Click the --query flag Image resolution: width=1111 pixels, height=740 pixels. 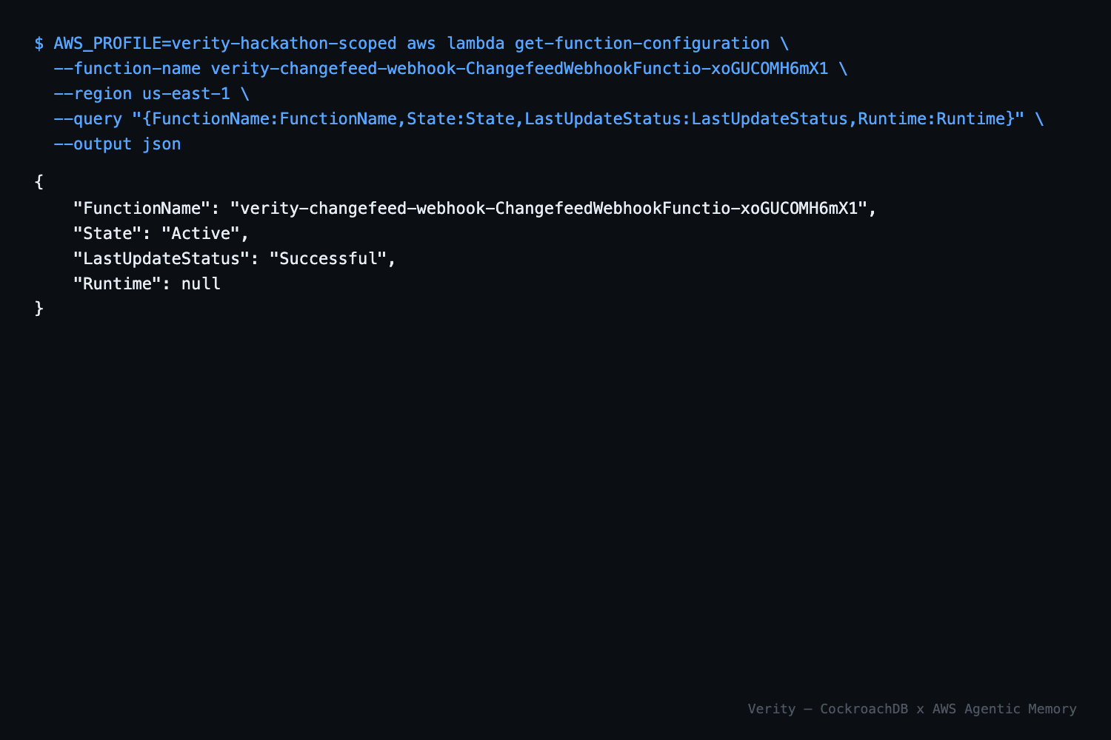(88, 119)
